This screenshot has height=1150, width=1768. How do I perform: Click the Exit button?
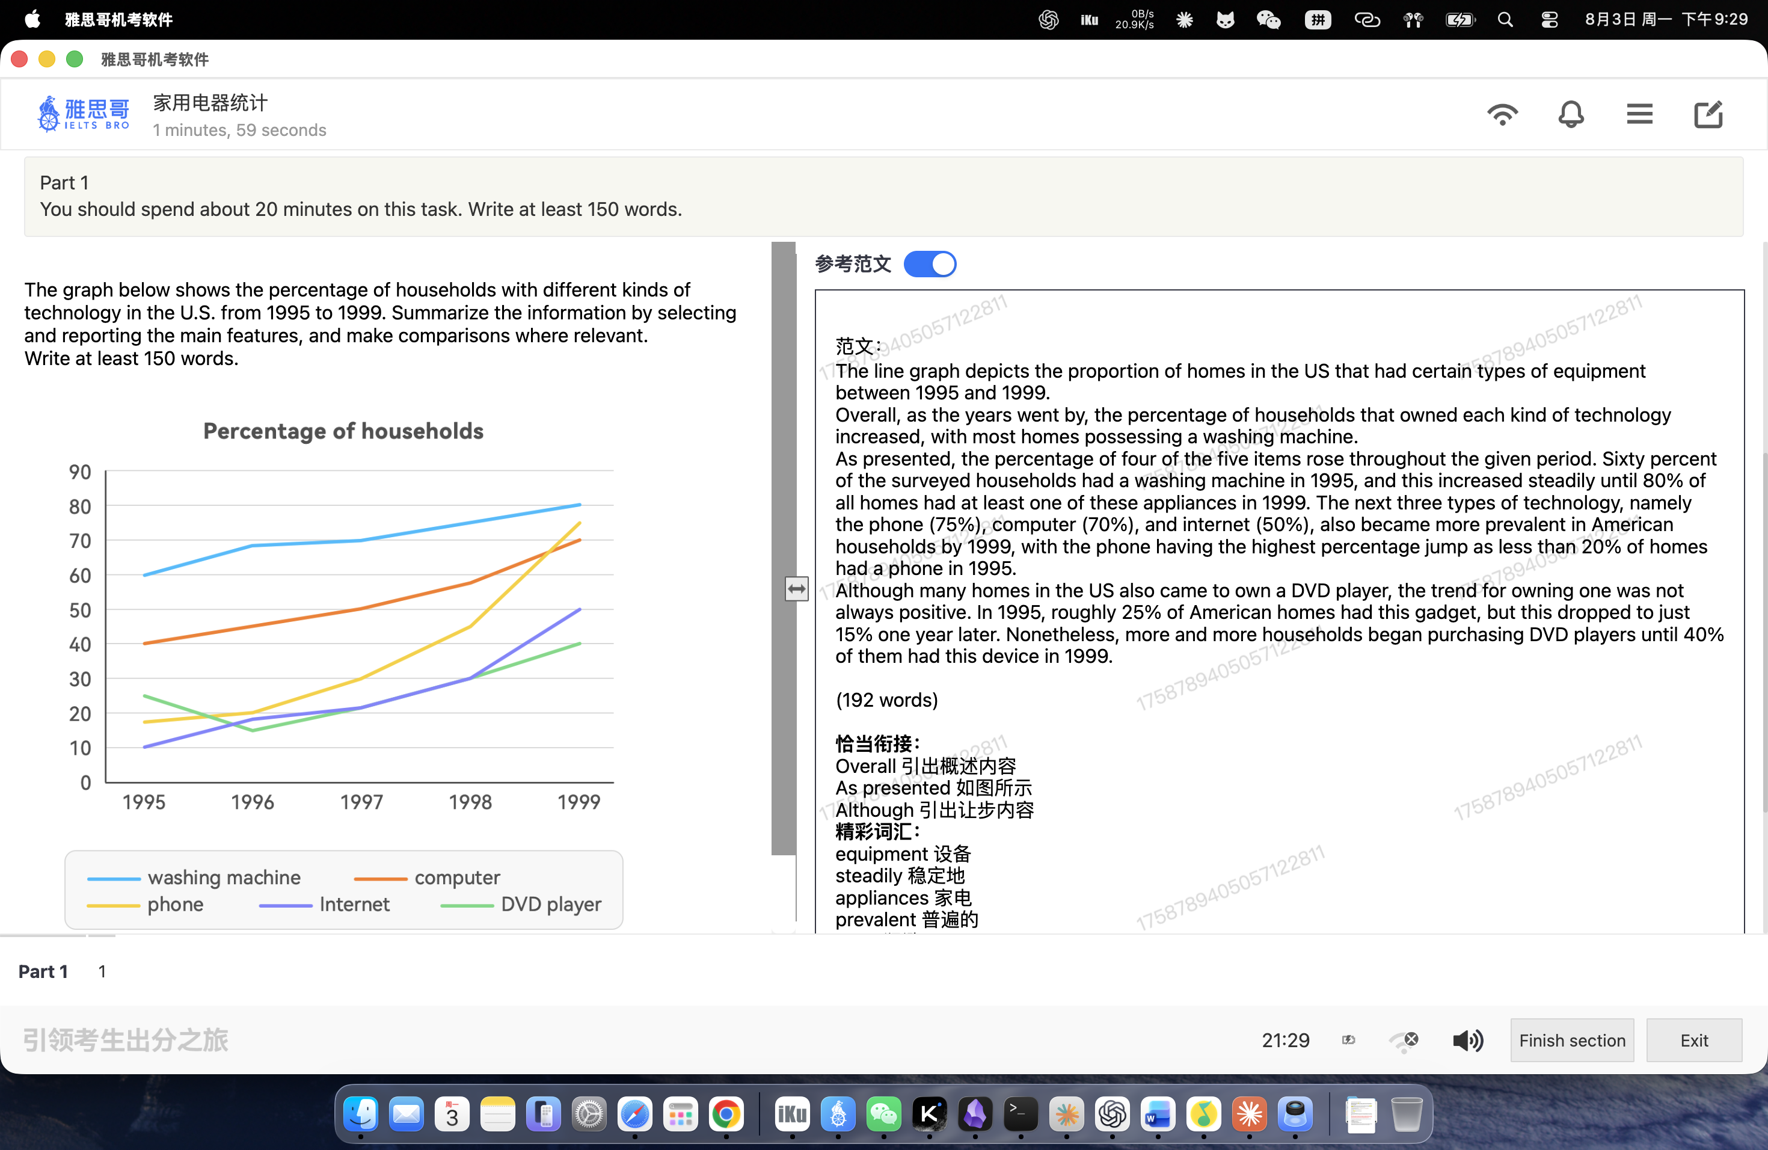coord(1693,1040)
